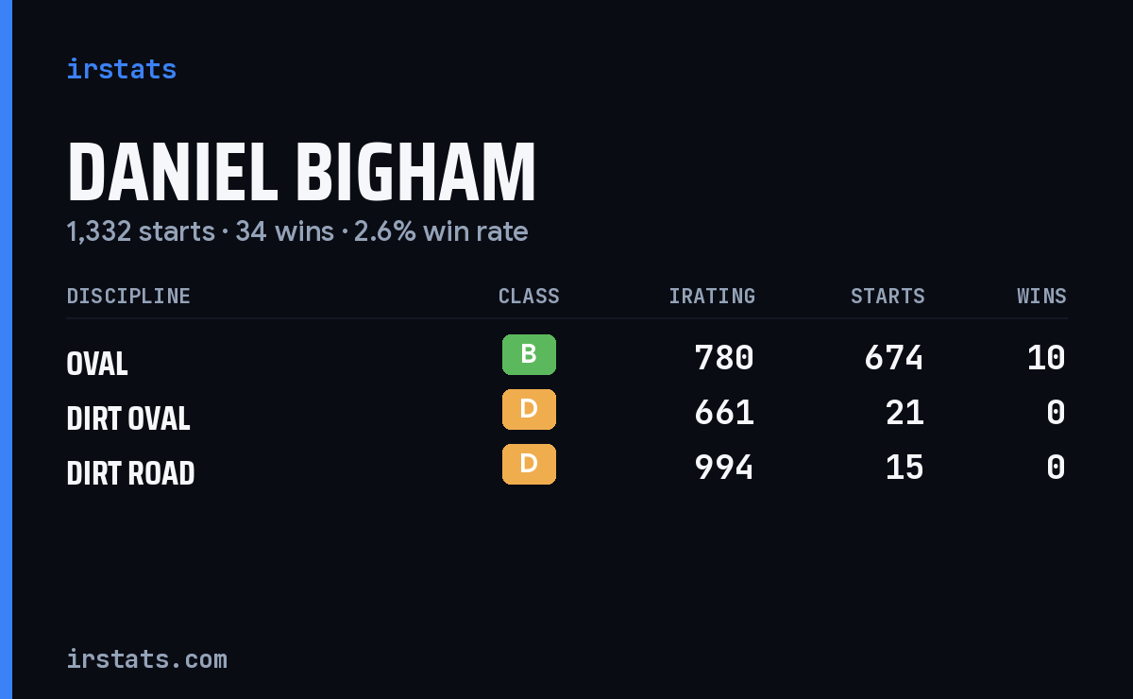Sort by the Discipline column header
The height and width of the screenshot is (699, 1133).
click(128, 297)
